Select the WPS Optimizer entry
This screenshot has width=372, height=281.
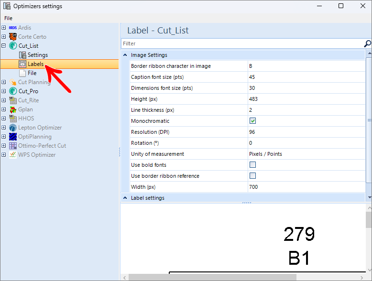pos(37,155)
